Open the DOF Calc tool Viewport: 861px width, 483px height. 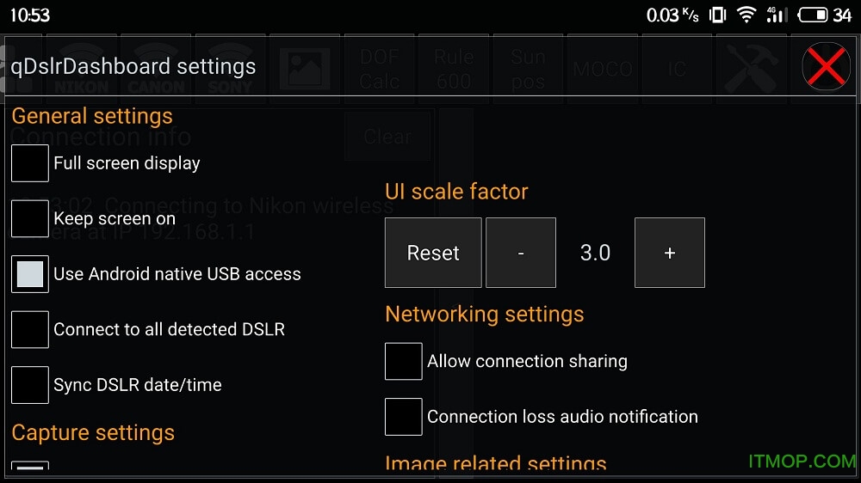[380, 69]
